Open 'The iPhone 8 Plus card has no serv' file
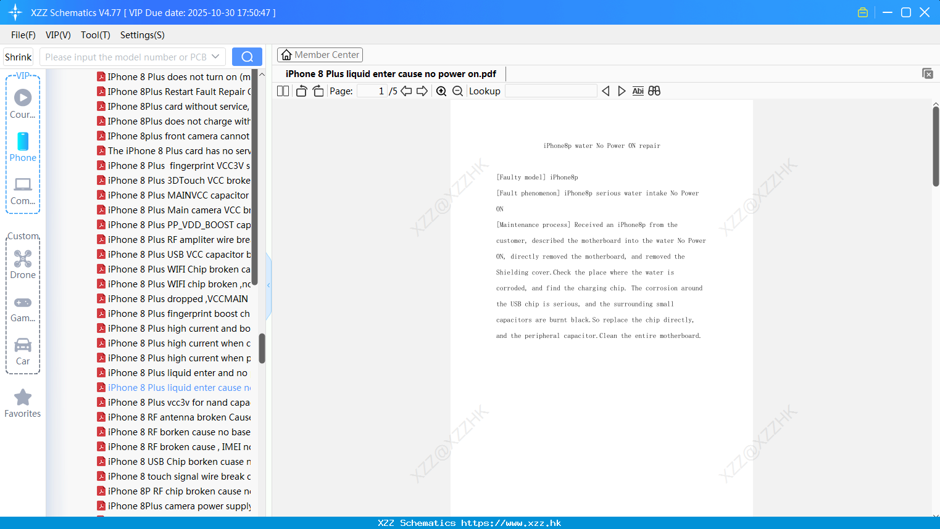Viewport: 940px width, 529px height. [x=173, y=151]
